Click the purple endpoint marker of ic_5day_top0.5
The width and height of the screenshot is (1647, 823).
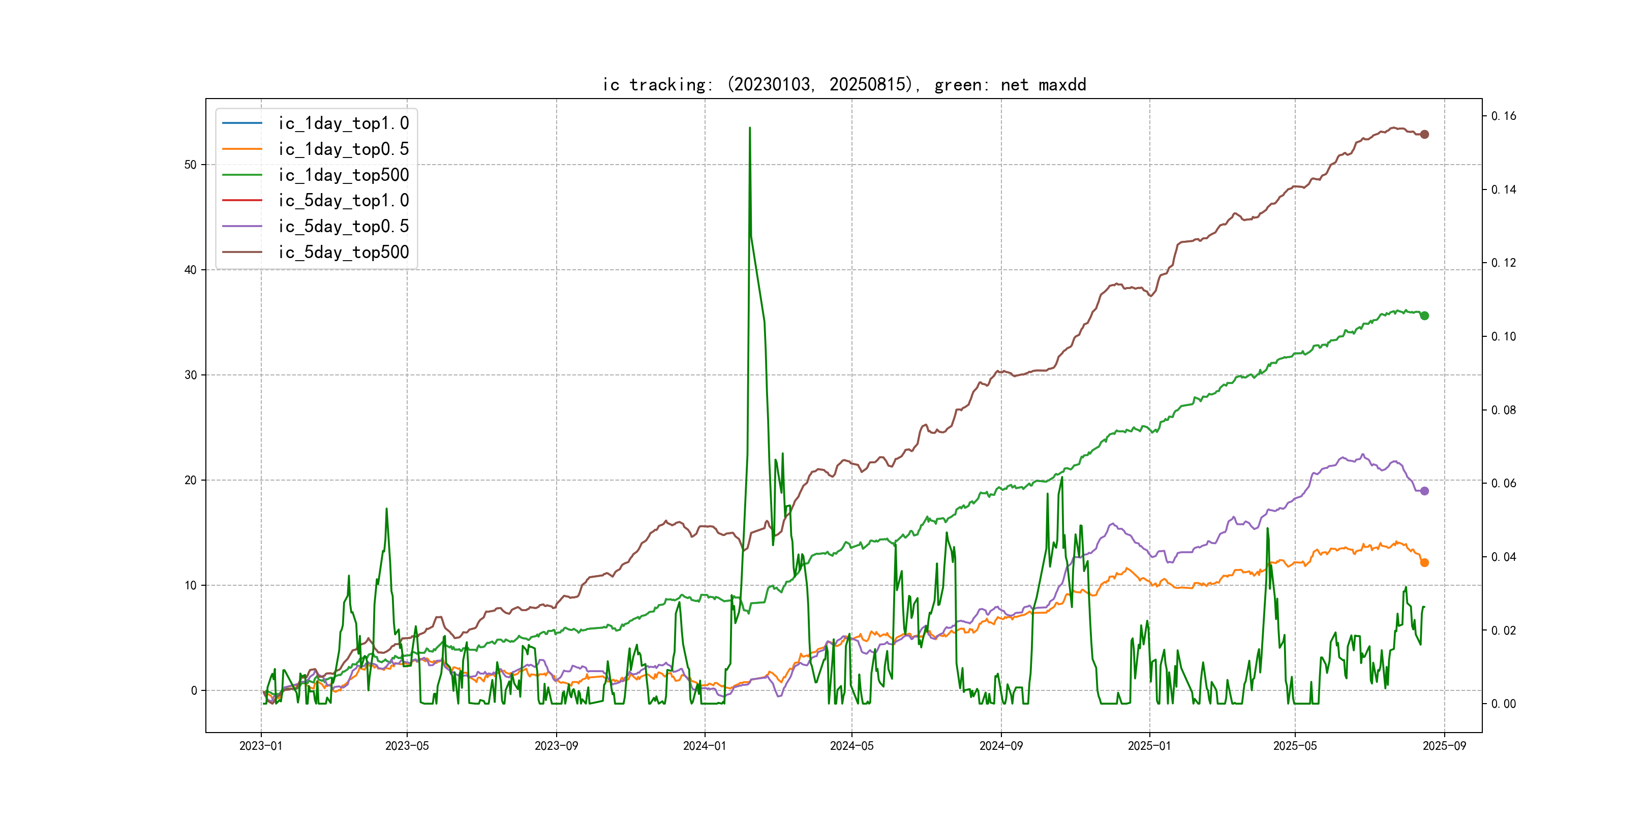point(1424,491)
